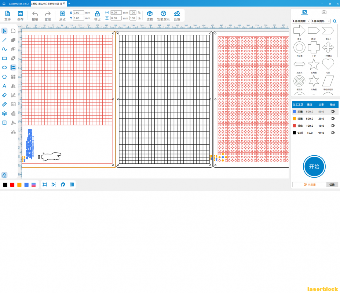Click the mirror flip icon
The image size is (340, 293).
point(13,86)
